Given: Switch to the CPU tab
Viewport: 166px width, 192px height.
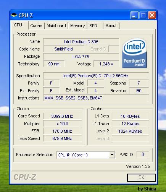Looking at the screenshot, I should [20, 25].
